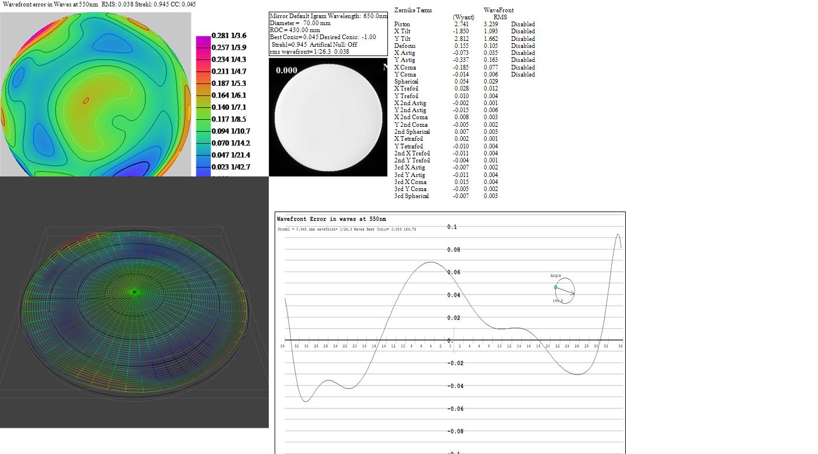Click the 'Defocus' Zernike term
The height and width of the screenshot is (454, 818).
click(405, 46)
